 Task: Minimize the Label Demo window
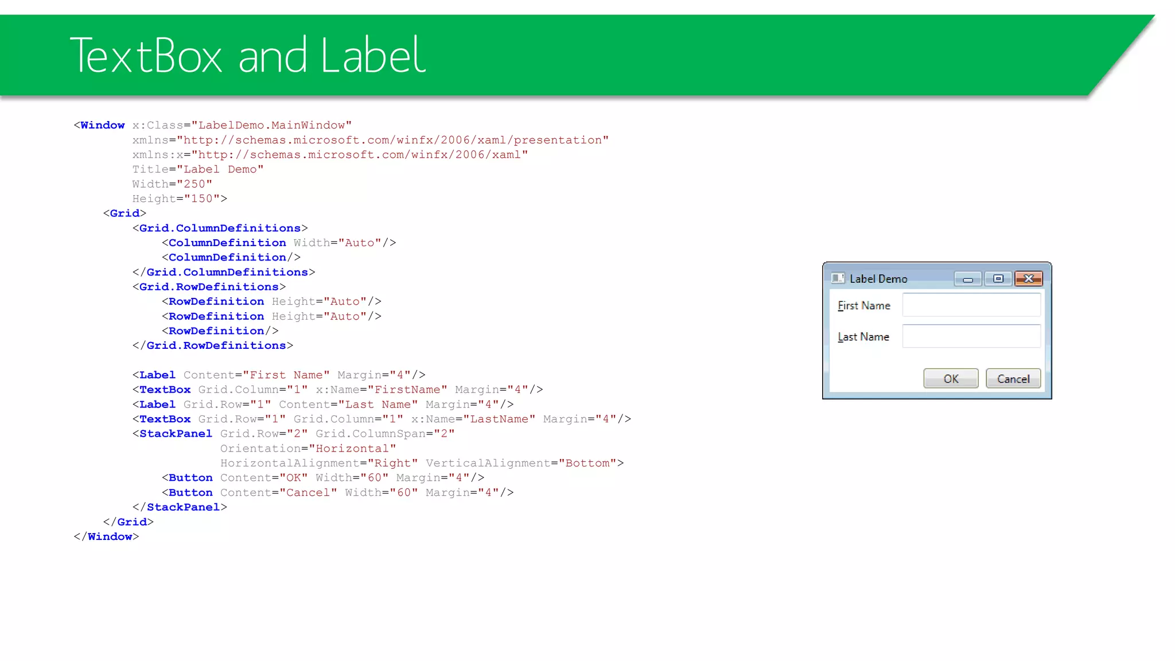pos(968,279)
